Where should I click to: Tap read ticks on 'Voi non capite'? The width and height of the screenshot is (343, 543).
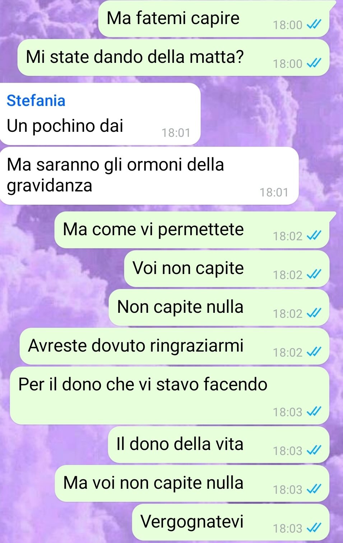314,274
